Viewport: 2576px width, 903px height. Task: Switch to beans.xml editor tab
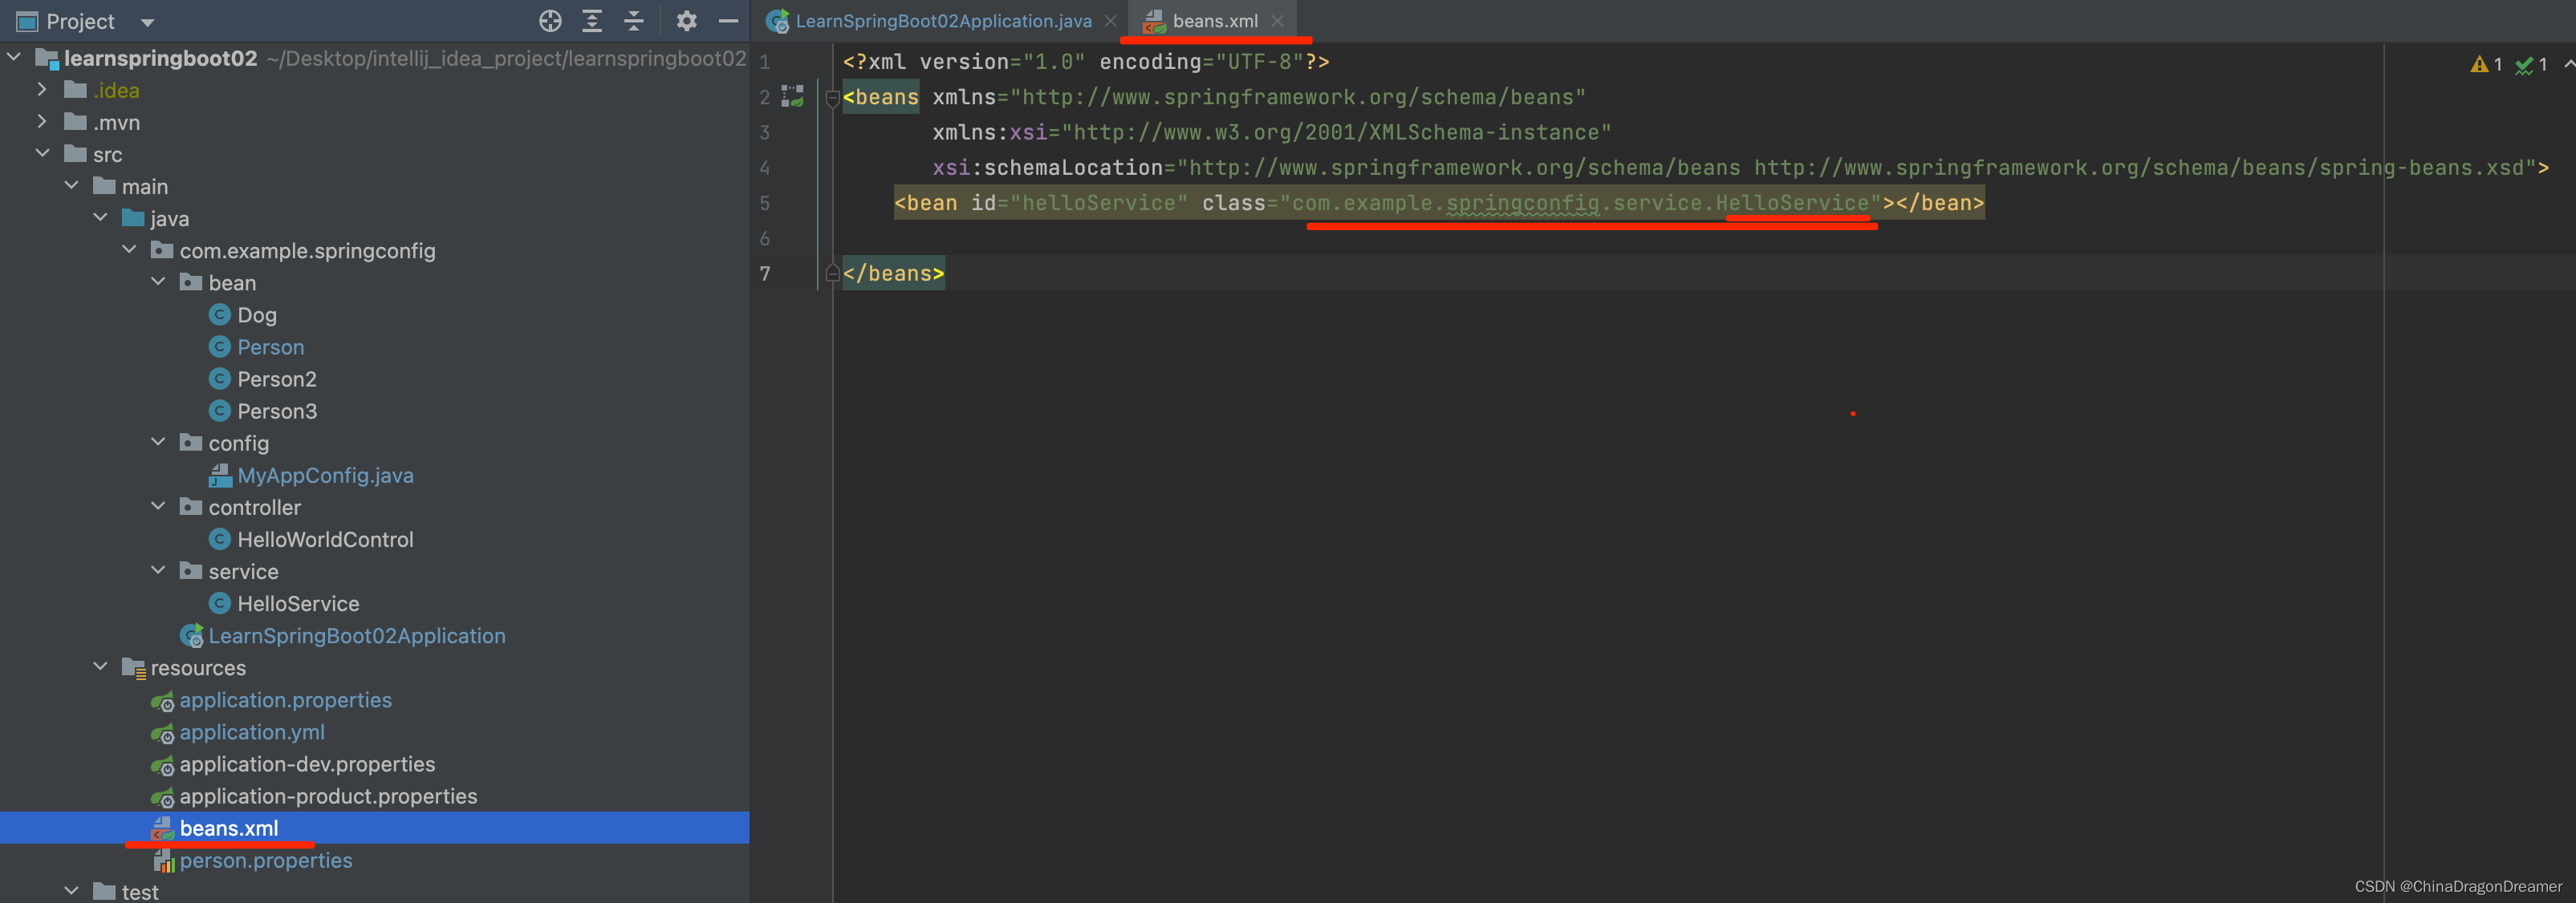click(1214, 21)
